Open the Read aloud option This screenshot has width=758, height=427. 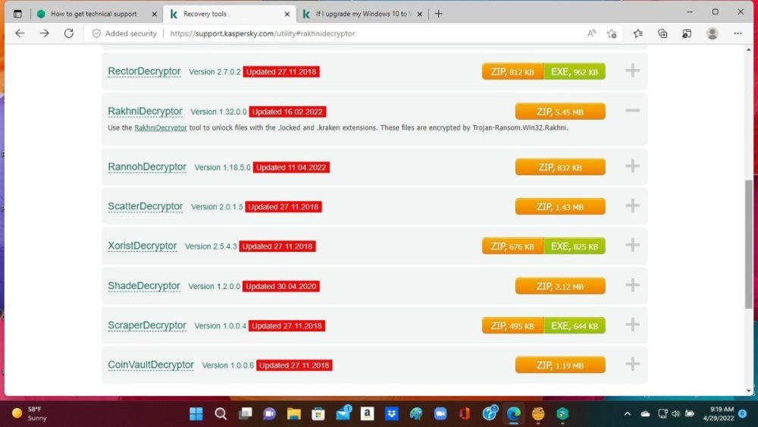pyautogui.click(x=591, y=33)
